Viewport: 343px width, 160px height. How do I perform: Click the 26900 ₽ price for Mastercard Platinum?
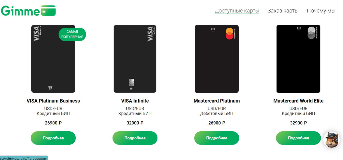(216, 123)
